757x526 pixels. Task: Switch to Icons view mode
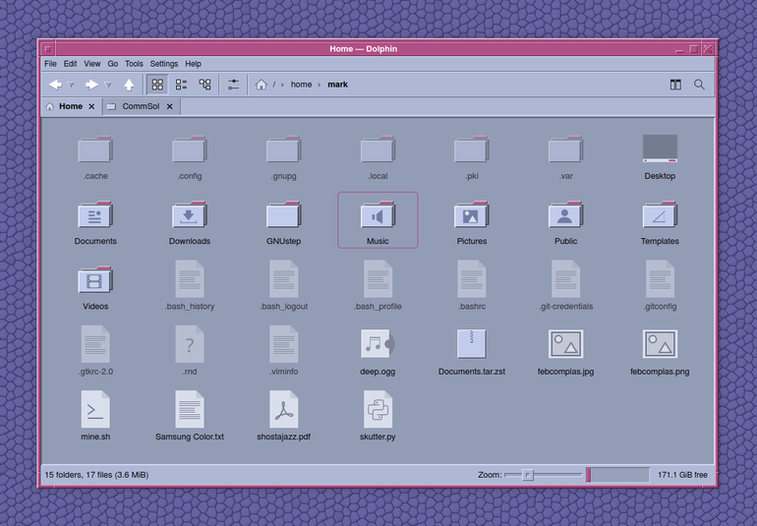[157, 85]
